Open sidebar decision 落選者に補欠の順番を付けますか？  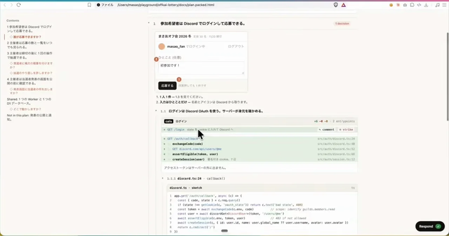coord(31,65)
